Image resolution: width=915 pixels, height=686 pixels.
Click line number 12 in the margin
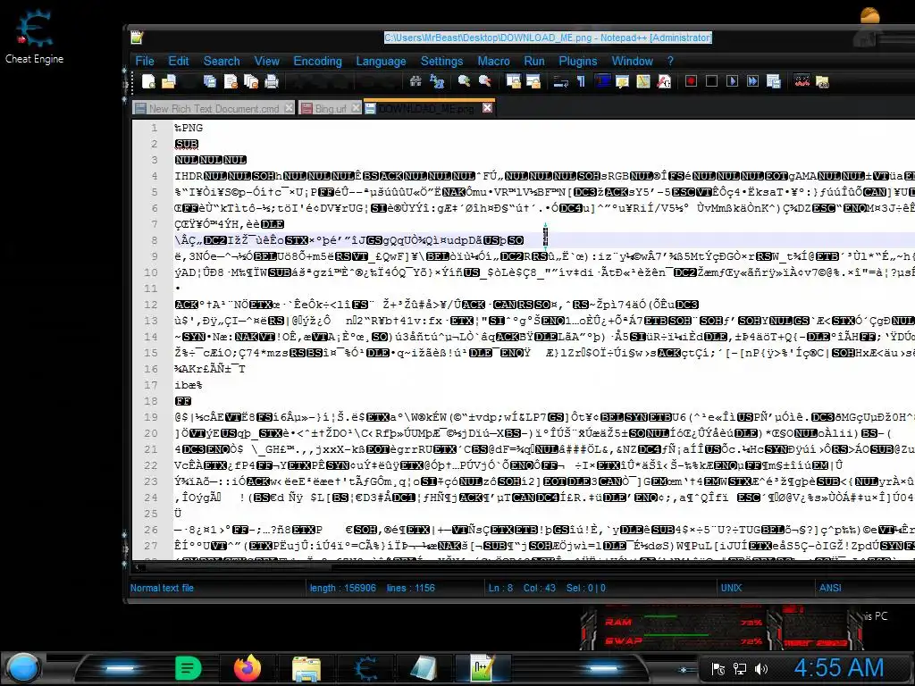[x=151, y=305]
